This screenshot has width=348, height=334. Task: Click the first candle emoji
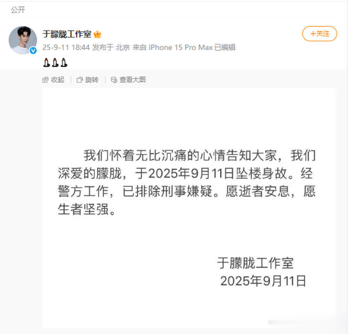(47, 63)
